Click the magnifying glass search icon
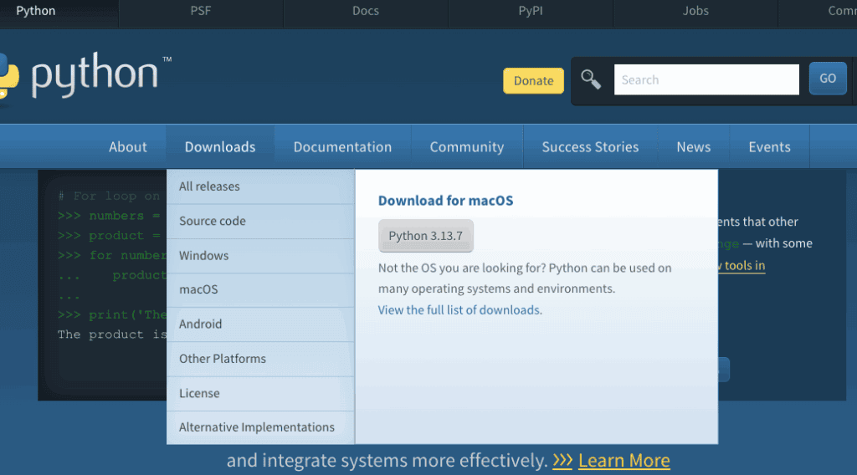The width and height of the screenshot is (857, 475). click(591, 79)
